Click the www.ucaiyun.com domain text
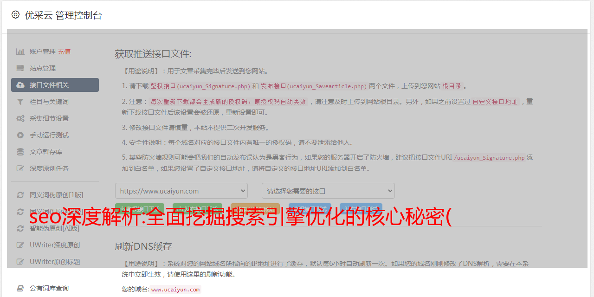 tap(175, 289)
